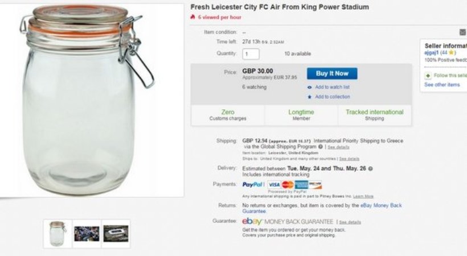
Task: Click the Quantity input field
Action: click(x=251, y=54)
